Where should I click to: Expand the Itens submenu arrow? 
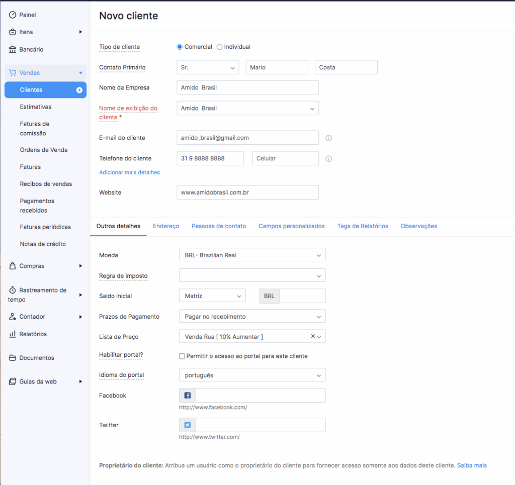click(80, 32)
